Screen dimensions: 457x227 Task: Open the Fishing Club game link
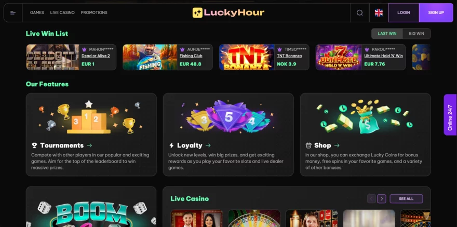tap(191, 56)
